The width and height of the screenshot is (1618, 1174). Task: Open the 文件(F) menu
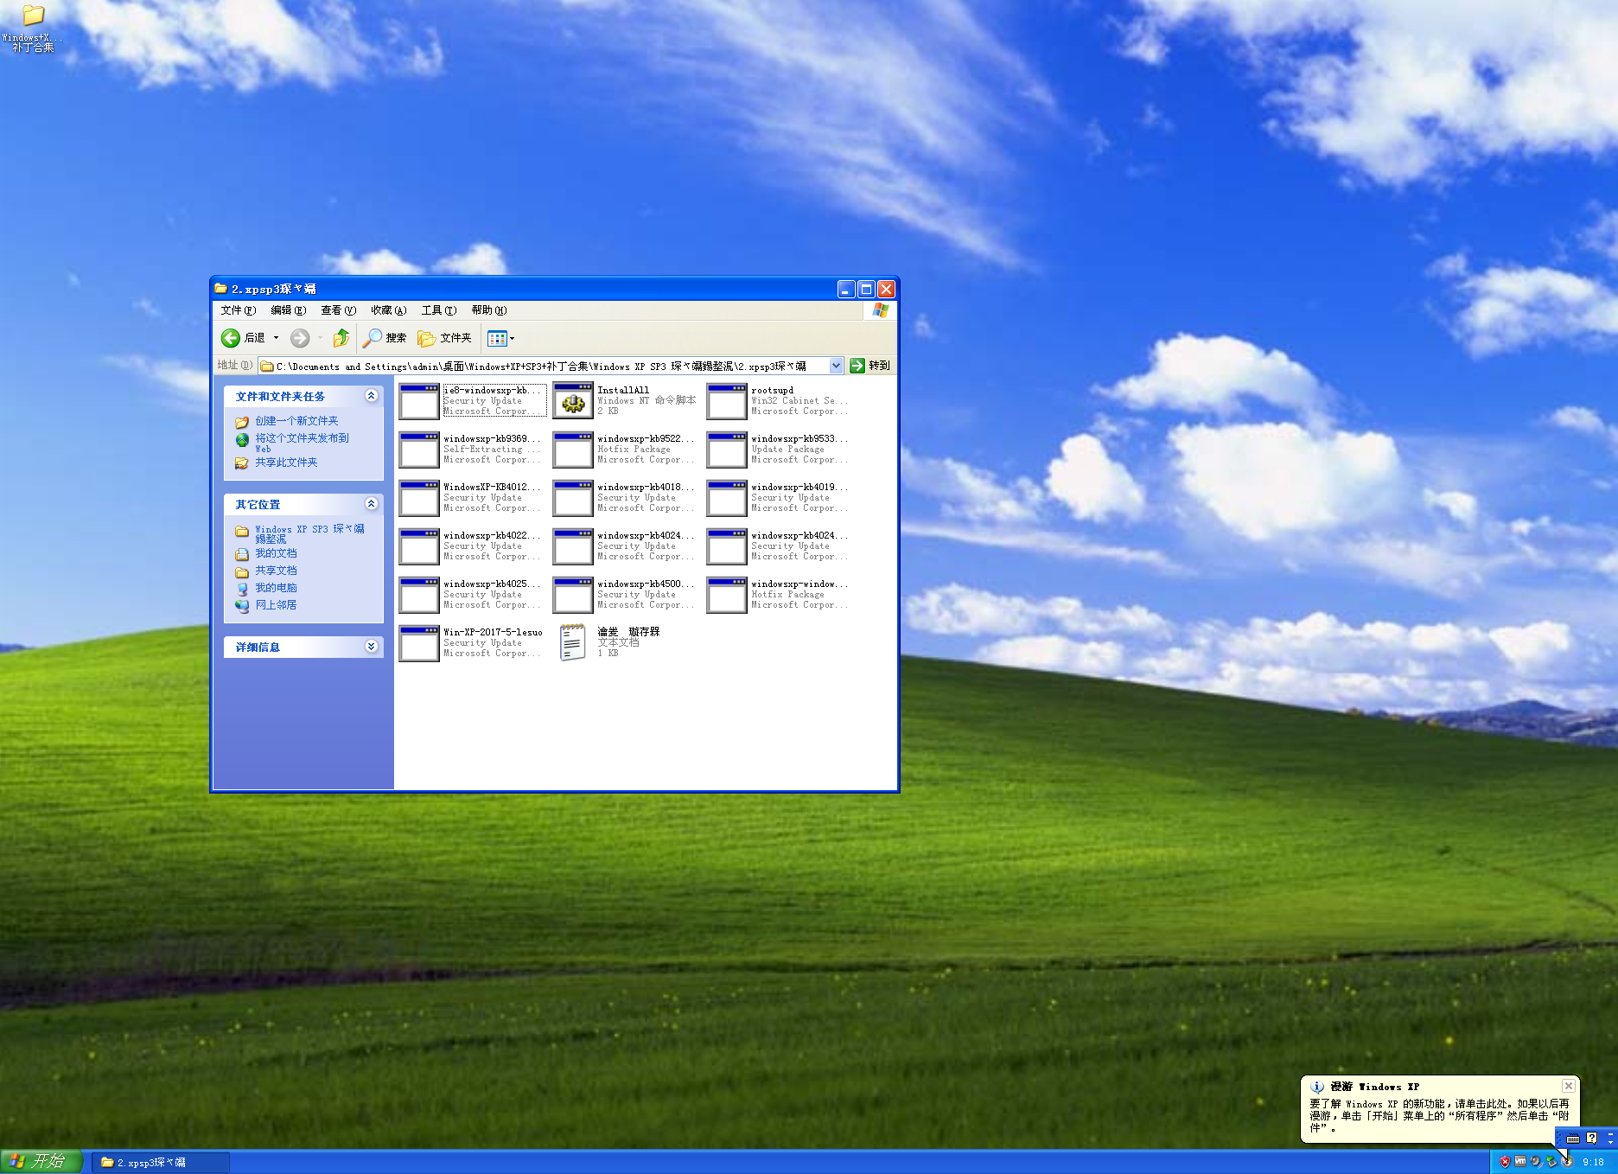click(239, 310)
